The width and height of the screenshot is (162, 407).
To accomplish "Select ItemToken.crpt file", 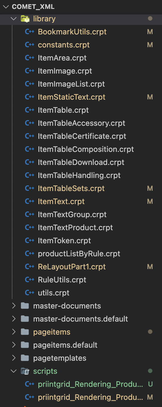I will [x=64, y=241].
